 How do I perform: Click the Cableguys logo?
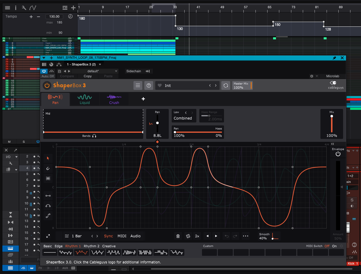click(336, 85)
